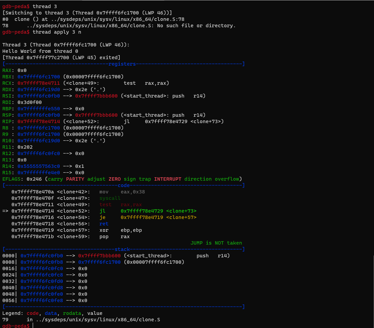
Task: Click the 'mov eax,0x38' instruction line
Action: point(122,192)
